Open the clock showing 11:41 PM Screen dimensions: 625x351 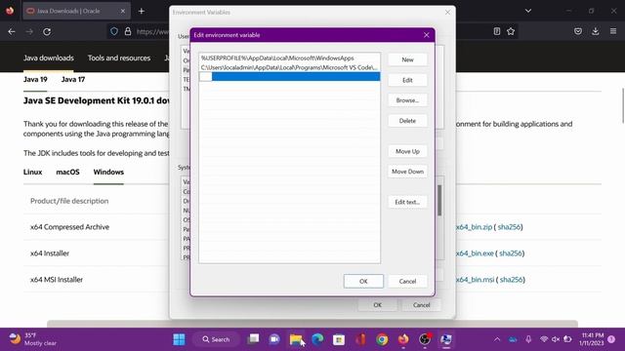coord(592,339)
